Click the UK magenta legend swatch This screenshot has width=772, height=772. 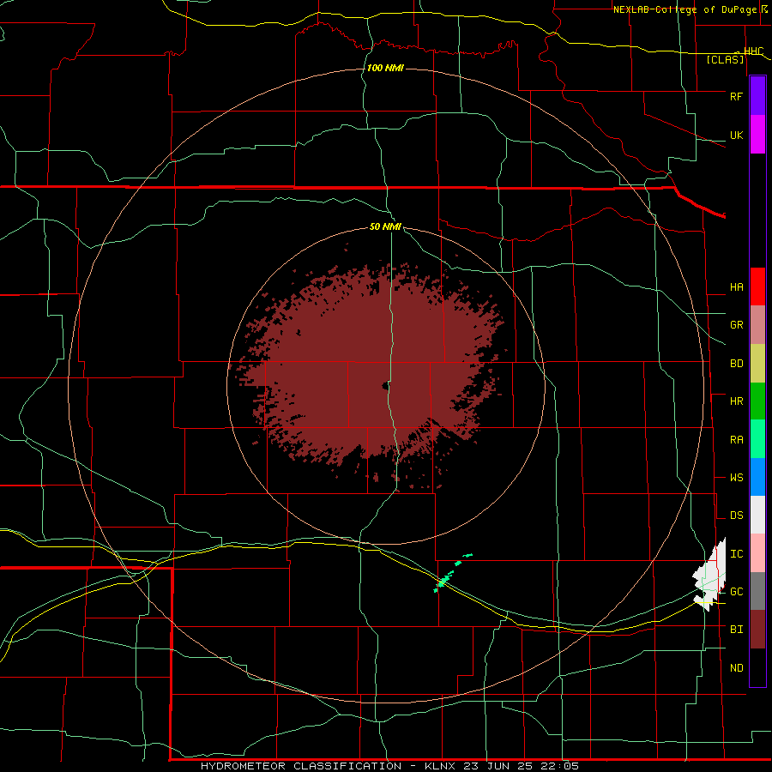tap(757, 134)
